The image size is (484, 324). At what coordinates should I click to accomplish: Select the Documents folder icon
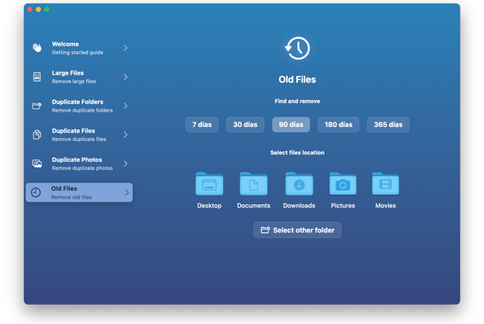253,184
